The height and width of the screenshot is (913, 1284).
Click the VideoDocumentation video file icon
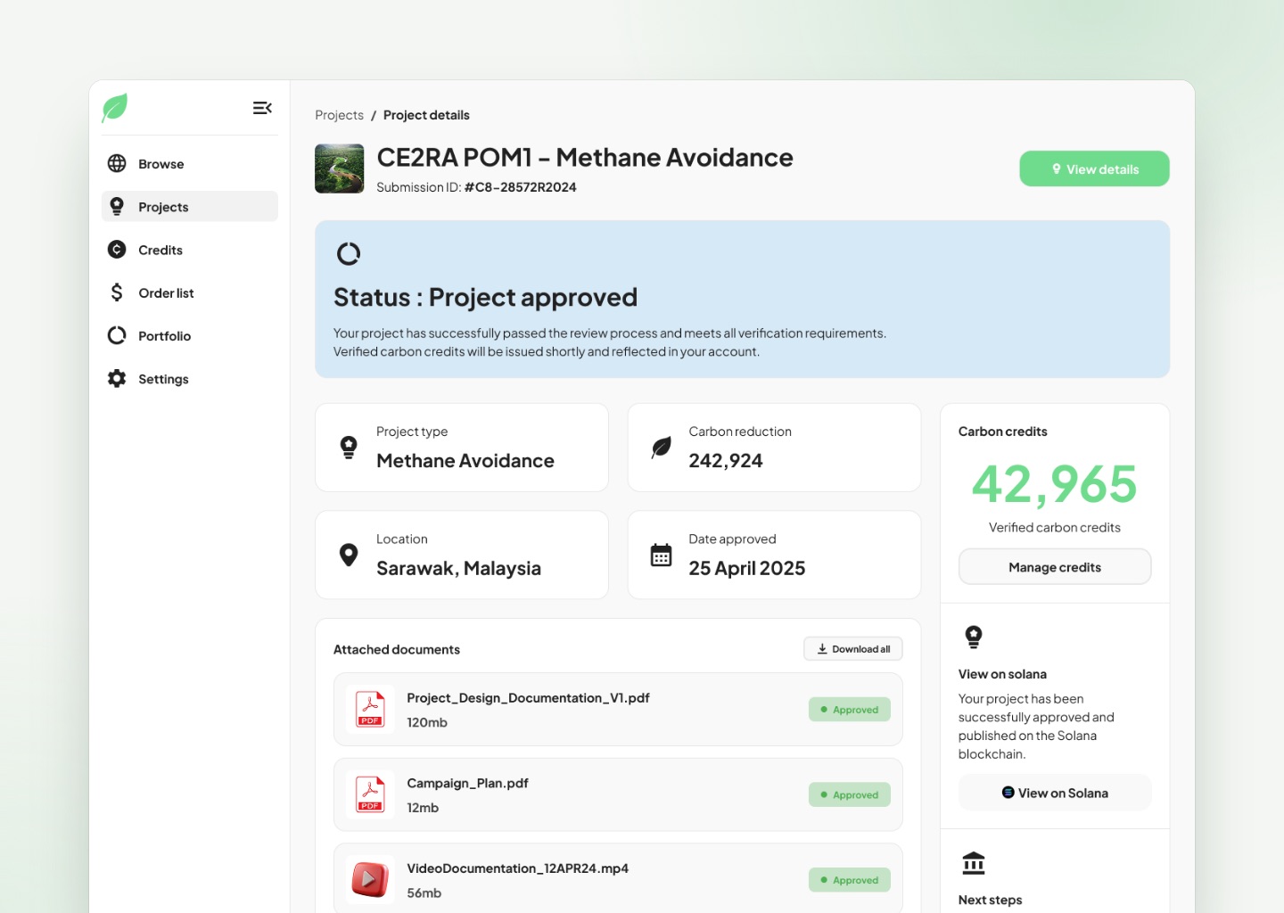[370, 880]
